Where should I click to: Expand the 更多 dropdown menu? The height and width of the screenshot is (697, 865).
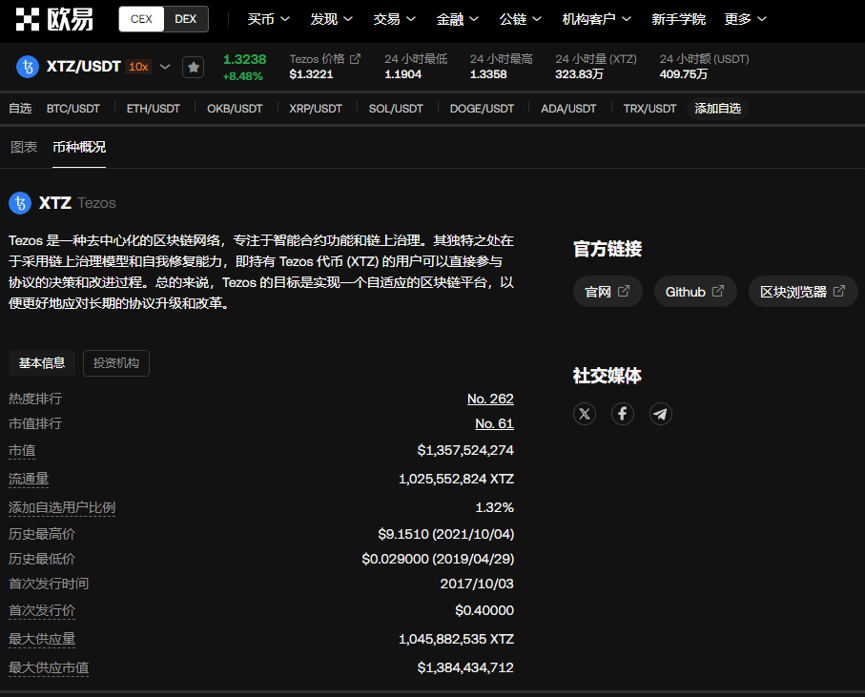tap(745, 19)
